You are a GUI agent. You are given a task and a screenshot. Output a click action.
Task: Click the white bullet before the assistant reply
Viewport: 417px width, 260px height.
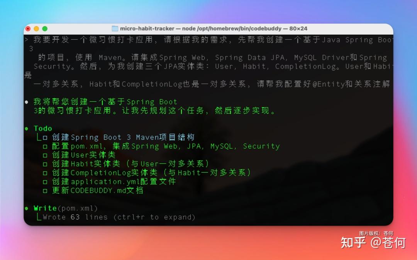(27, 102)
